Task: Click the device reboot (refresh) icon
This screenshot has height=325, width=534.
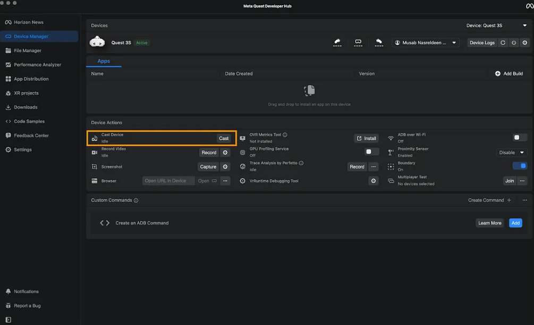Action: pyautogui.click(x=503, y=43)
